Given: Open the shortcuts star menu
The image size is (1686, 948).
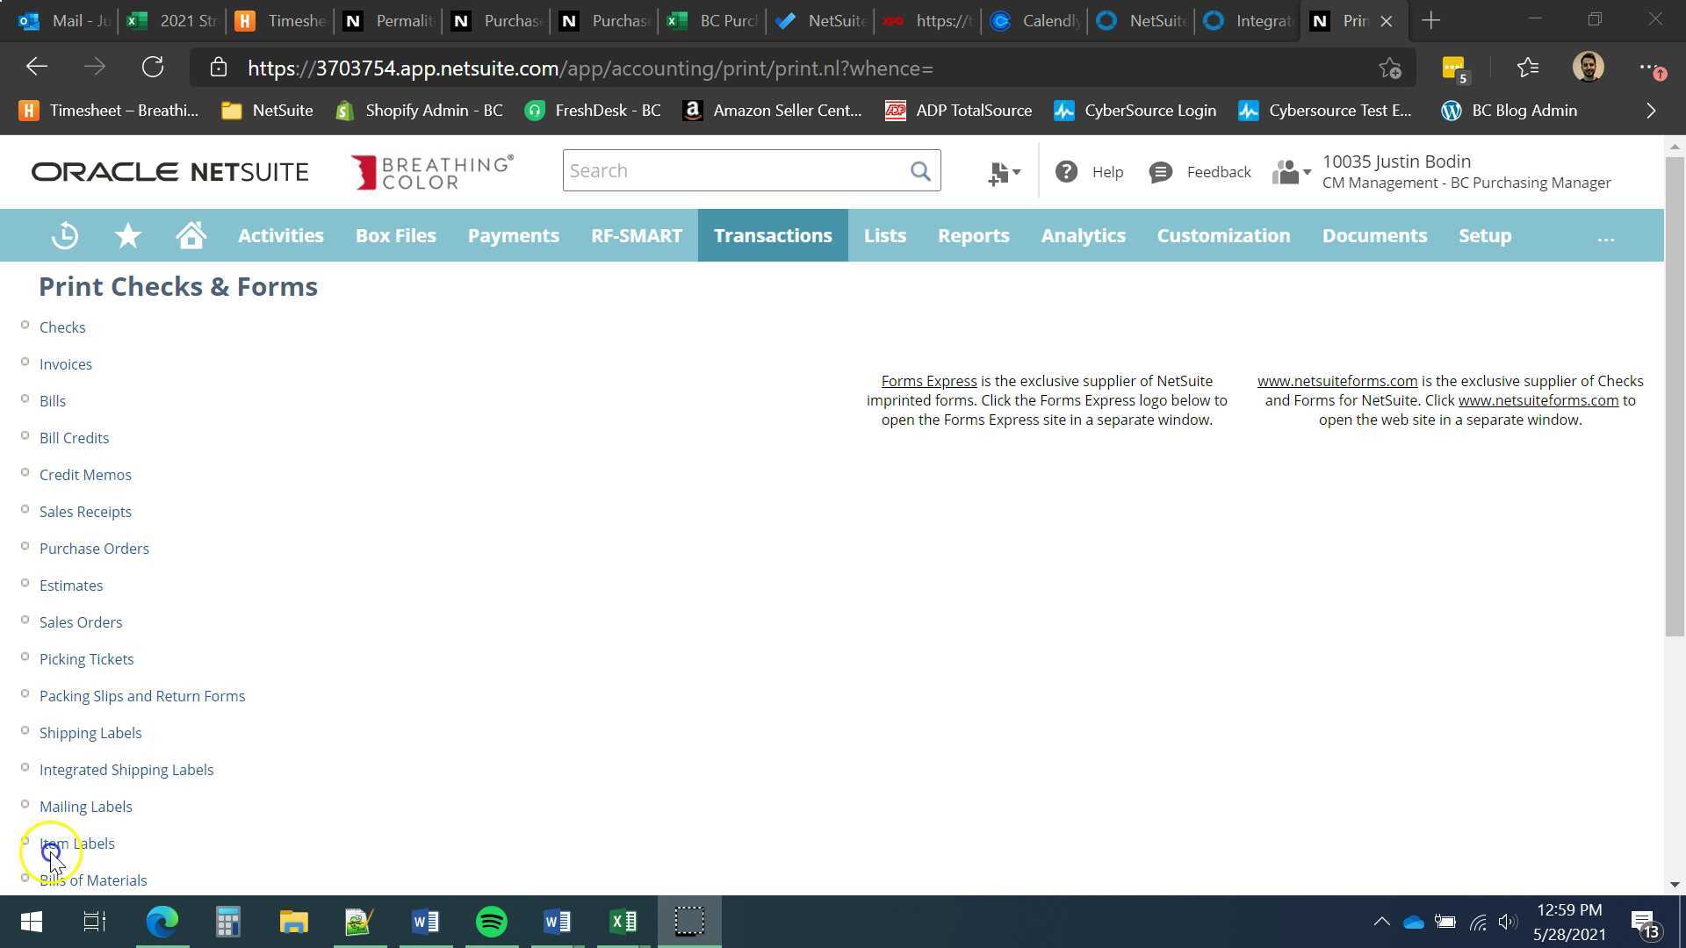Looking at the screenshot, I should pyautogui.click(x=127, y=235).
